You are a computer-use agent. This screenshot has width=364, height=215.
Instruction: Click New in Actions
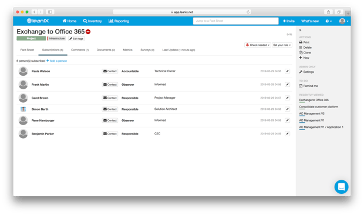(304, 58)
